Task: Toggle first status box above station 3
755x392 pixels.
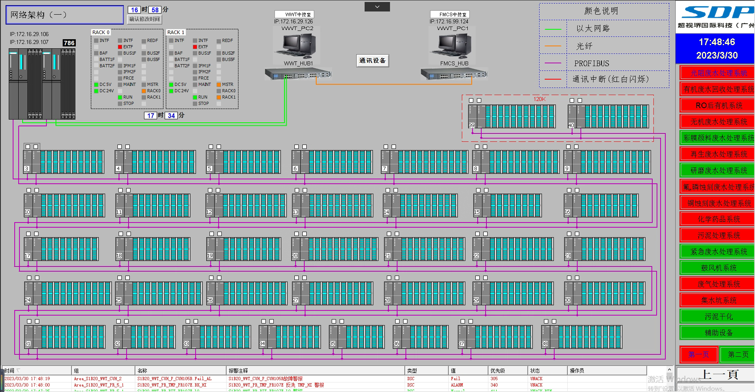Action: pyautogui.click(x=28, y=147)
